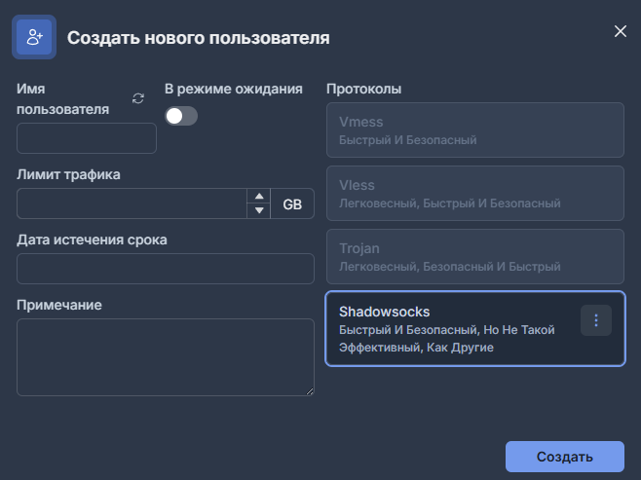Click the random username generator icon
Viewport: 641px width, 480px height.
tap(138, 98)
